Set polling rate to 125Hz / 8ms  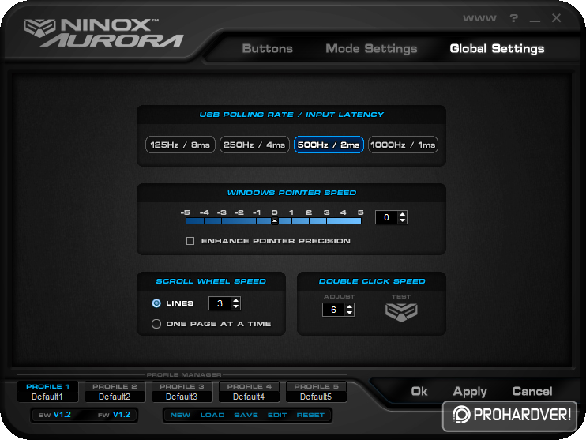coord(180,145)
